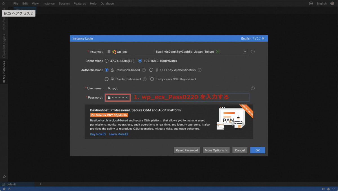Open the Recent Logons side tab
The height and width of the screenshot is (191, 338).
coord(4,46)
